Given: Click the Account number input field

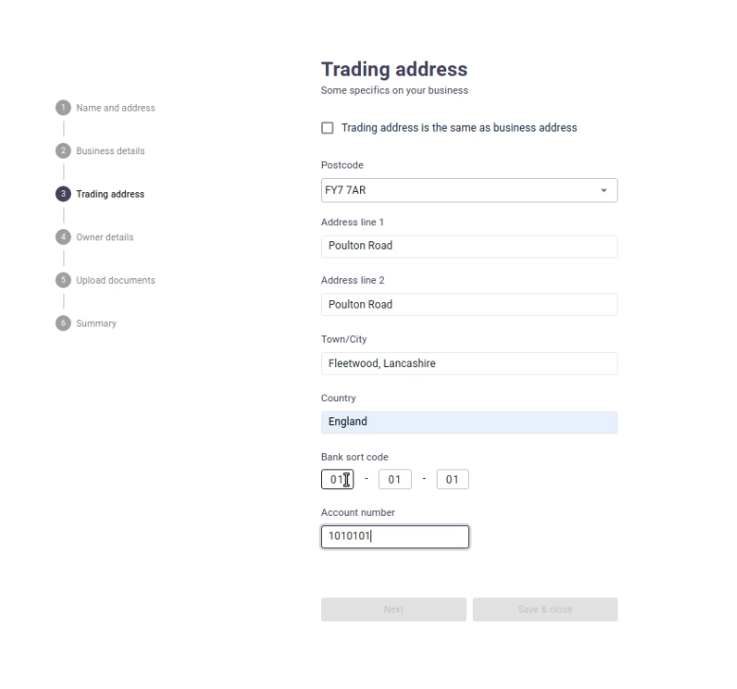Looking at the screenshot, I should (x=395, y=537).
